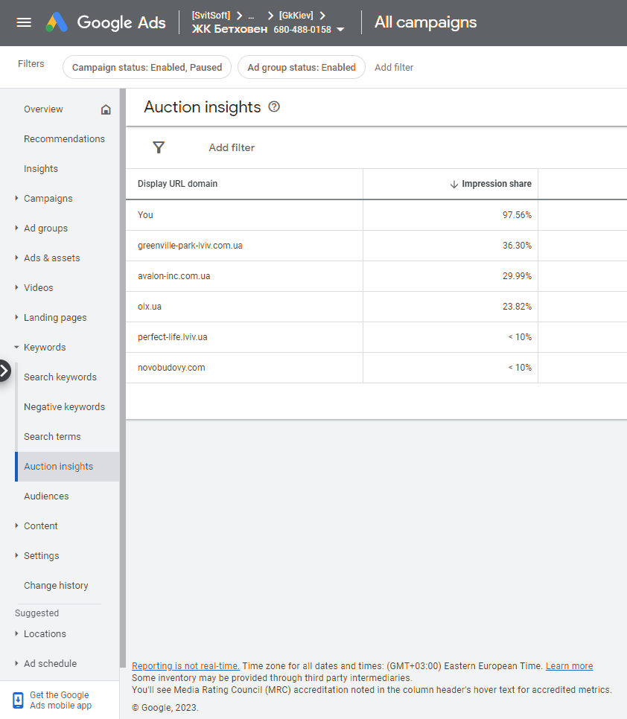Click greenville-park-lviv.com.ua domain

tap(190, 246)
